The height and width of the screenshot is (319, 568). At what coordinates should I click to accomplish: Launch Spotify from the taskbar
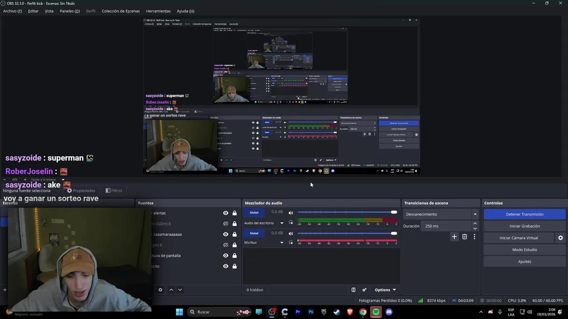tap(376, 312)
